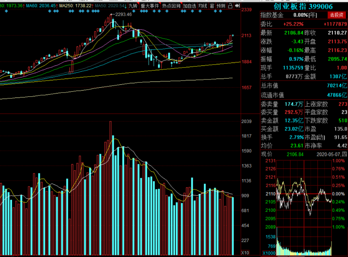Viewport: 348px width, 257px height.
Task: Click the 0.00%[年] yearly return text
Action: (305, 15)
